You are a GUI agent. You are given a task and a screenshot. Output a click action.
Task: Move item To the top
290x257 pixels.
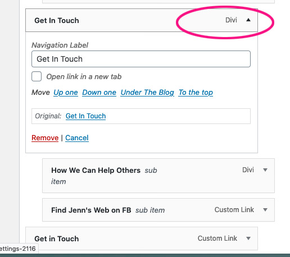coord(196,93)
